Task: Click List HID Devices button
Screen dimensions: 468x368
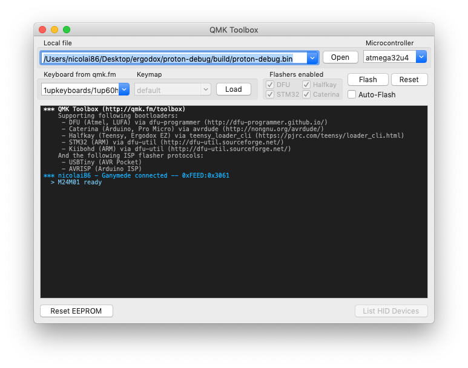Action: click(x=391, y=311)
